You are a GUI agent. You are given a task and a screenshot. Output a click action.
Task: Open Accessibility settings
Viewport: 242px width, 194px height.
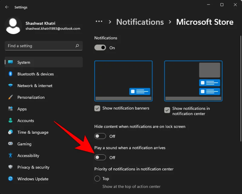pyautogui.click(x=28, y=156)
